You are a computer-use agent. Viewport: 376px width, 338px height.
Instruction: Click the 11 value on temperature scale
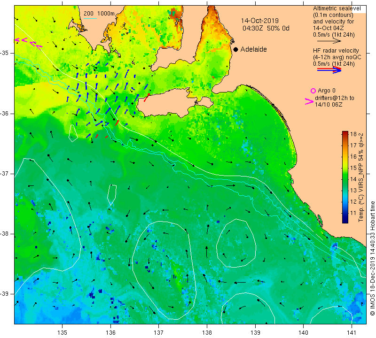(x=353, y=213)
